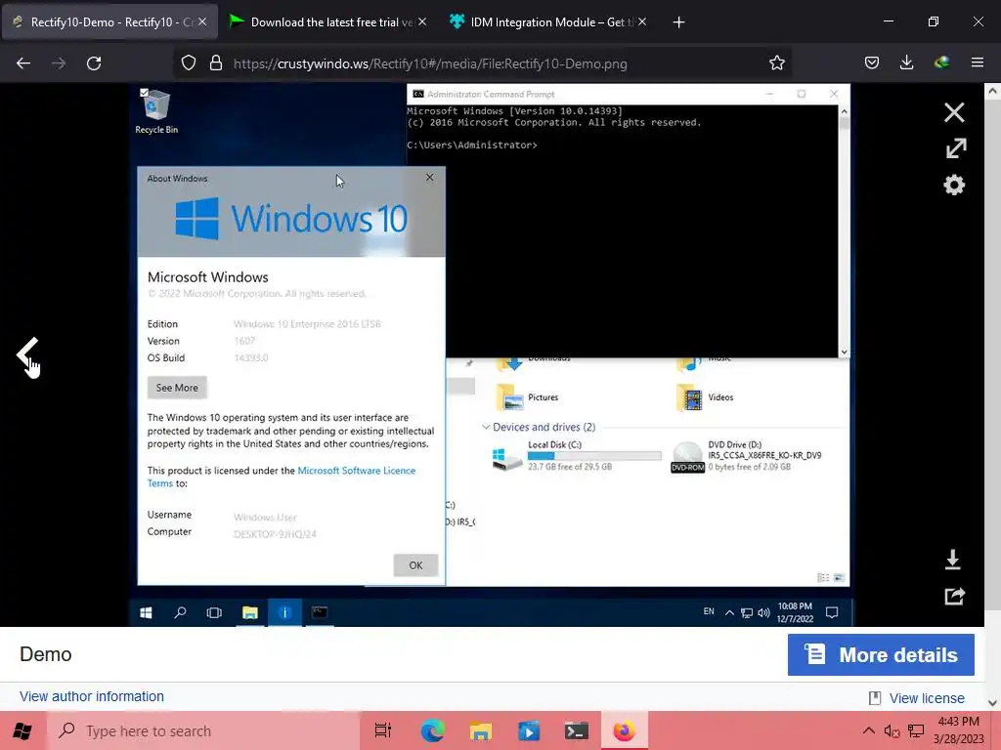Open Windows Start button on red taskbar
This screenshot has width=1001, height=750.
tap(22, 730)
